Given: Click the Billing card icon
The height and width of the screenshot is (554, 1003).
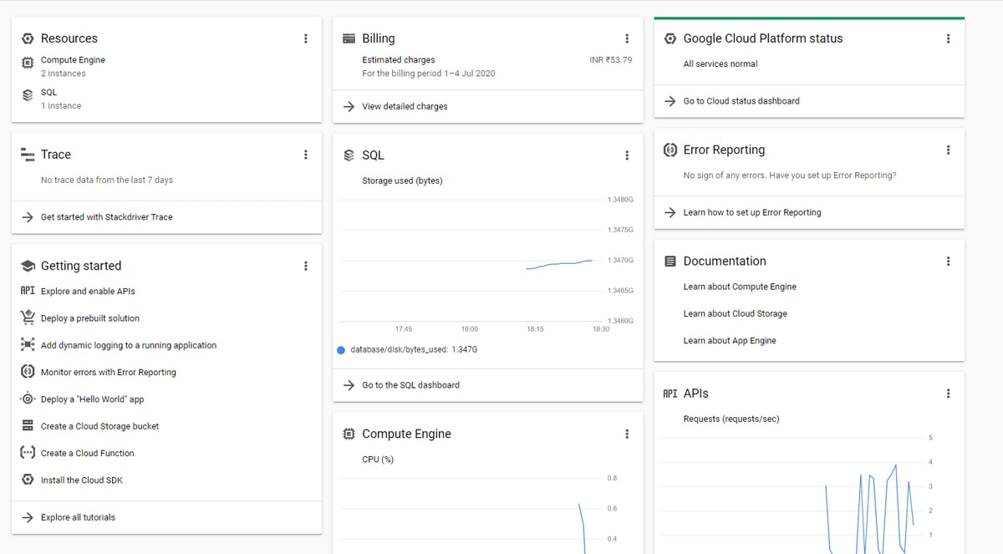Looking at the screenshot, I should click(349, 38).
